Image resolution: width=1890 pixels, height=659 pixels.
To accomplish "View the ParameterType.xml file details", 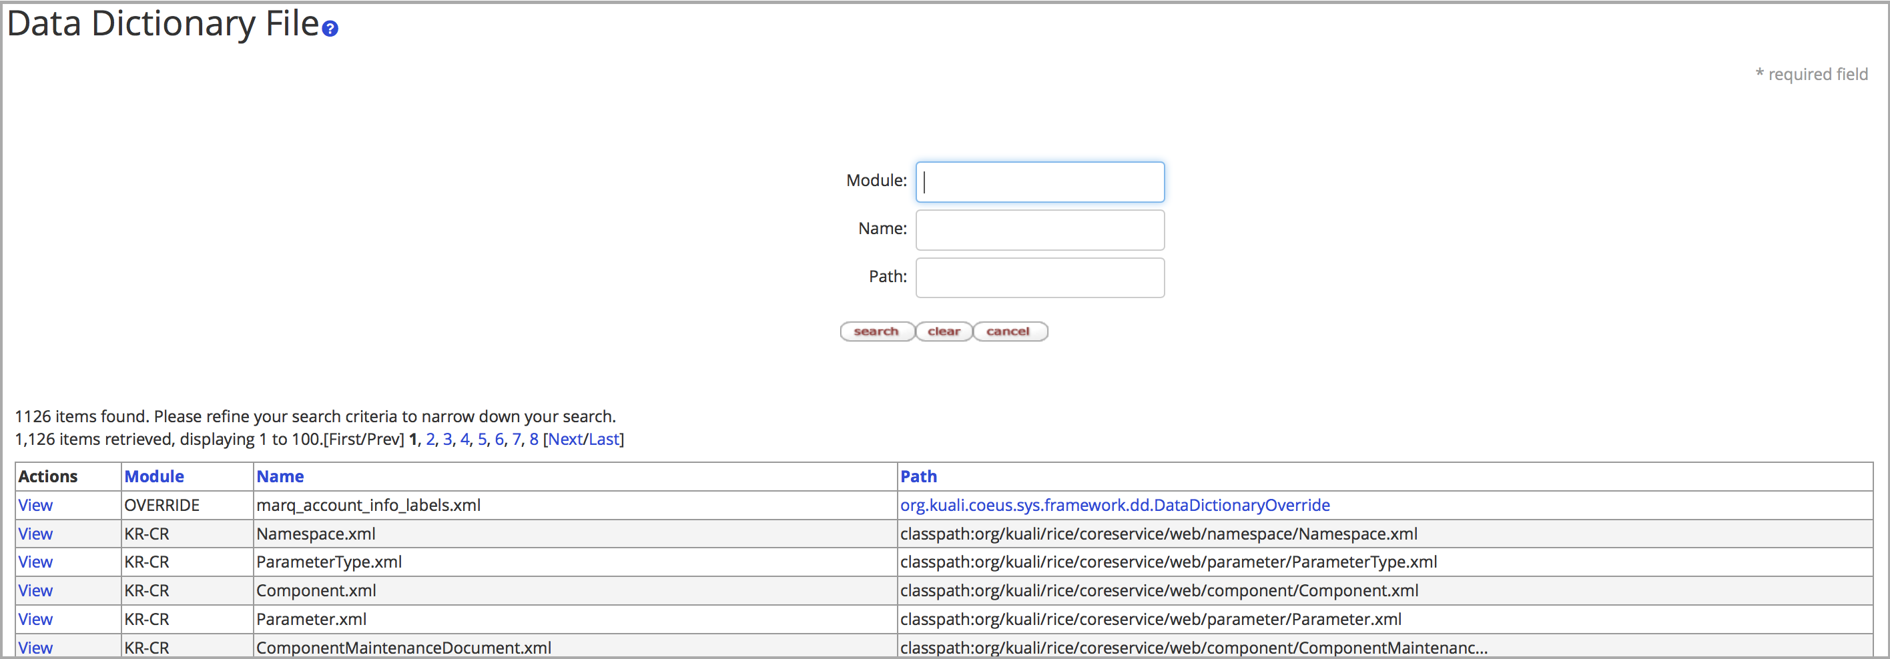I will coord(35,562).
